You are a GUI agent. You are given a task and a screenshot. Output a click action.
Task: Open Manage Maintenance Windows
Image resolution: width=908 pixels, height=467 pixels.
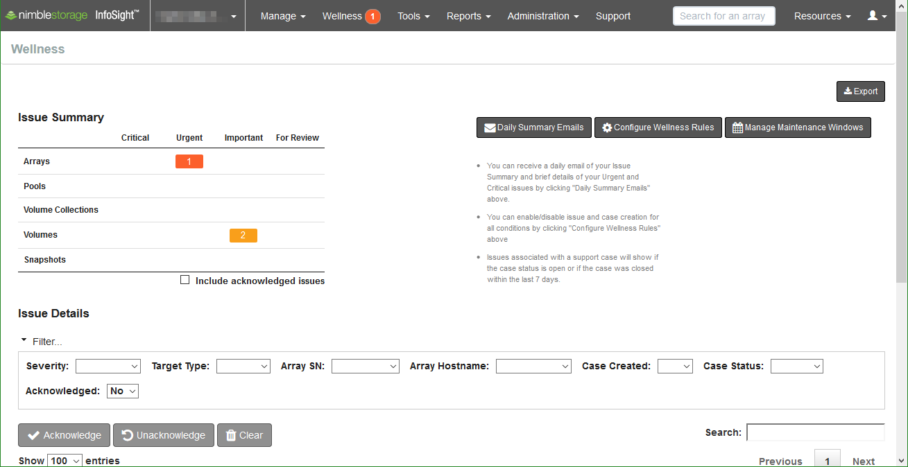coord(798,127)
